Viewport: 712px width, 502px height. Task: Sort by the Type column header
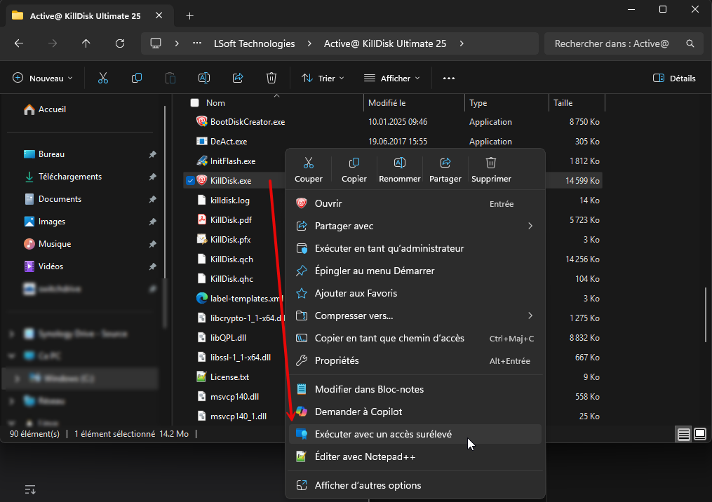506,103
